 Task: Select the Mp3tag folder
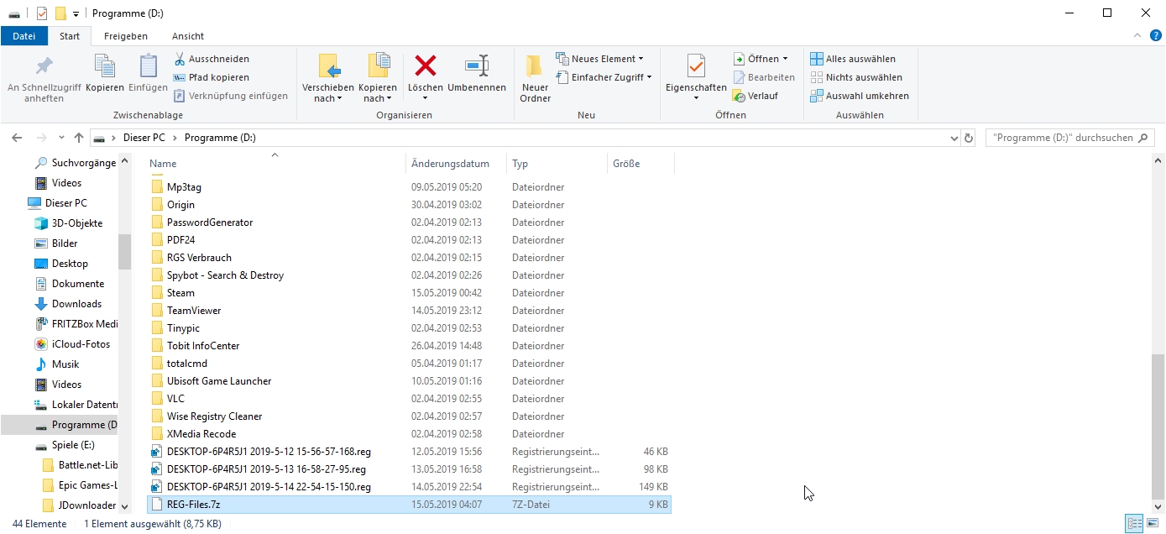(409, 187)
